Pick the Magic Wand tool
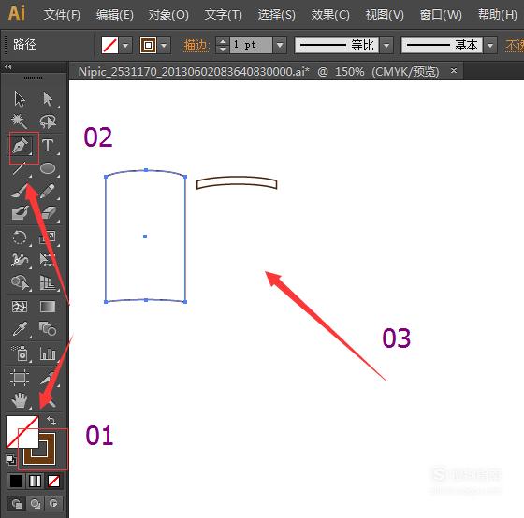 click(x=20, y=122)
